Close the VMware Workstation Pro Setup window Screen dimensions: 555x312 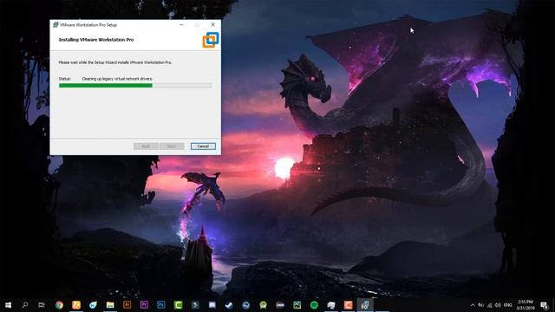coord(212,25)
